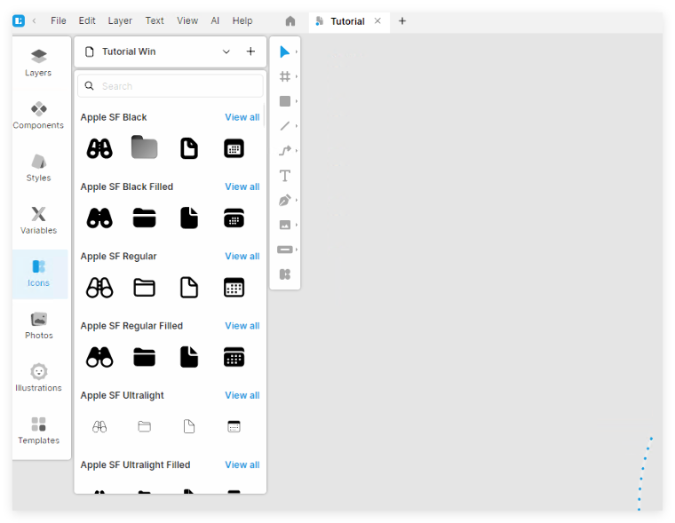Open the AI menu

click(x=215, y=20)
